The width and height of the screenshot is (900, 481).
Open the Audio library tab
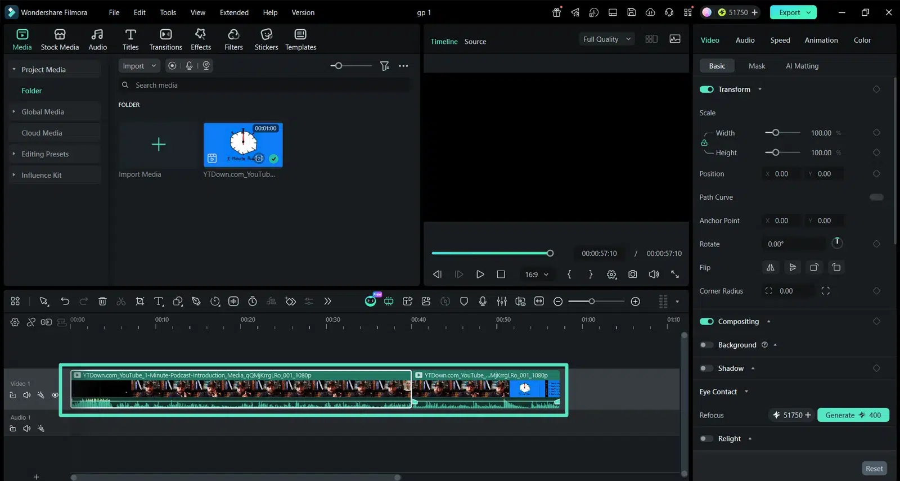pyautogui.click(x=97, y=40)
